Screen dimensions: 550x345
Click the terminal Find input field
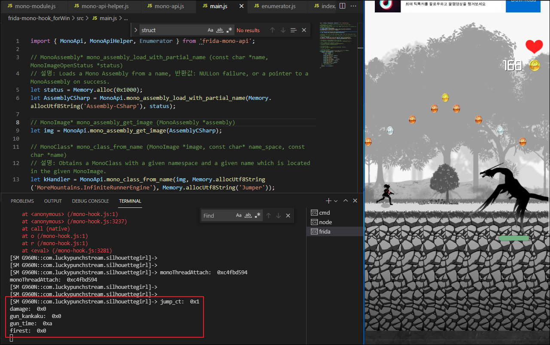click(217, 216)
